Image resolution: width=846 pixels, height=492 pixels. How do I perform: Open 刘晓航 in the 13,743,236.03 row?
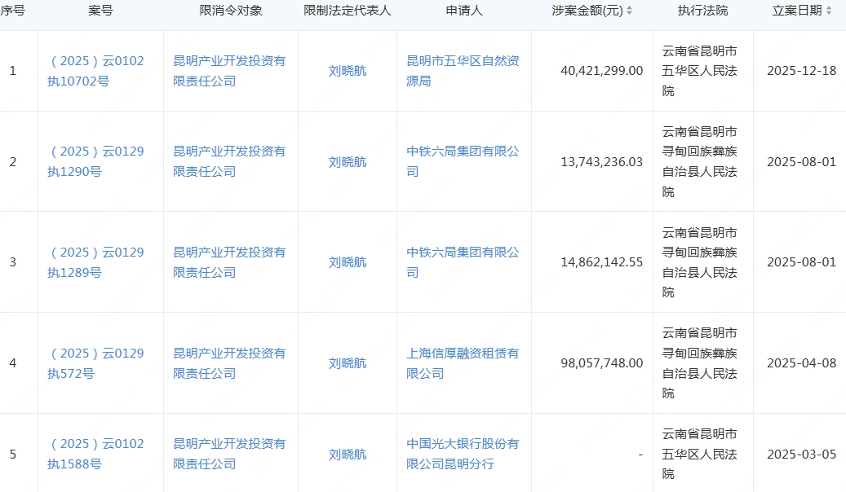point(348,161)
